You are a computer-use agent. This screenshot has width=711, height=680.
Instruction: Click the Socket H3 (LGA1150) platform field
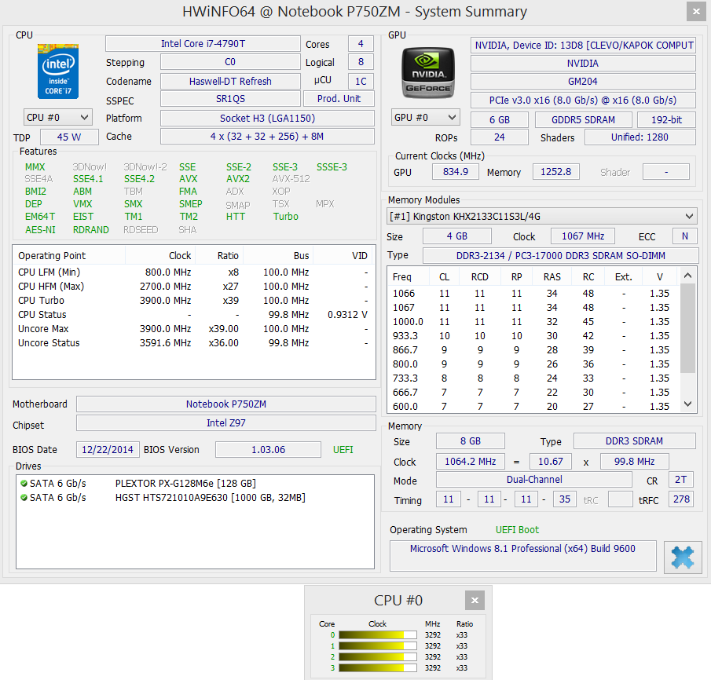pyautogui.click(x=267, y=119)
